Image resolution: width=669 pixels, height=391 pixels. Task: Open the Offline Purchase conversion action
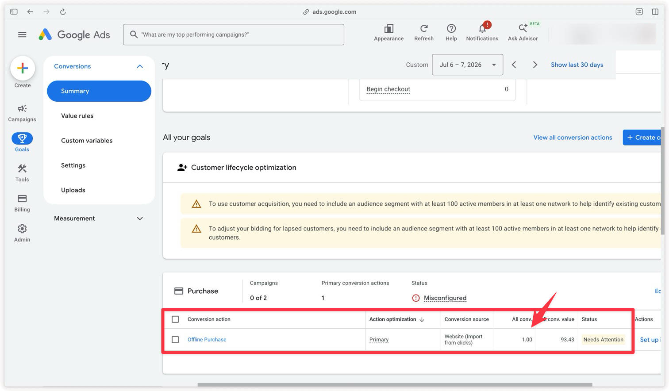pyautogui.click(x=207, y=340)
